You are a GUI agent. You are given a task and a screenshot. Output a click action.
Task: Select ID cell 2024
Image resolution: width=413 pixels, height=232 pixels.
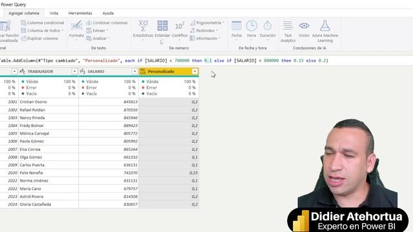coord(9,204)
